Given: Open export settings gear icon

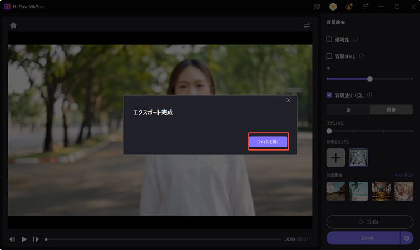Looking at the screenshot, I should (407, 238).
